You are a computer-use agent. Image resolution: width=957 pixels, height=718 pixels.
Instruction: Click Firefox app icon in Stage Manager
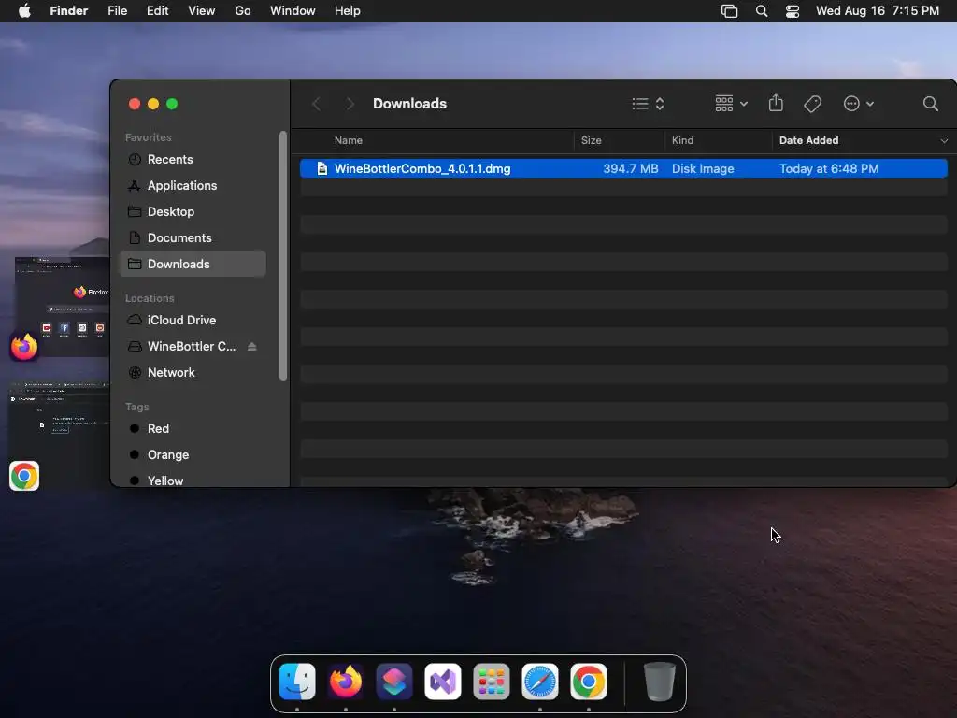(x=24, y=347)
